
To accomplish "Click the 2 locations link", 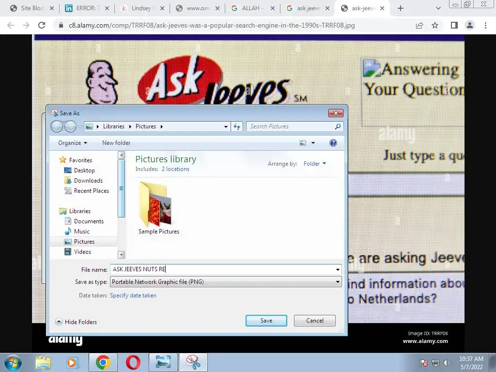I will point(175,169).
